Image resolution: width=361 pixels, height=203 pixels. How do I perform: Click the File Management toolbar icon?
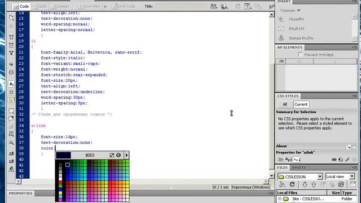(x=213, y=6)
